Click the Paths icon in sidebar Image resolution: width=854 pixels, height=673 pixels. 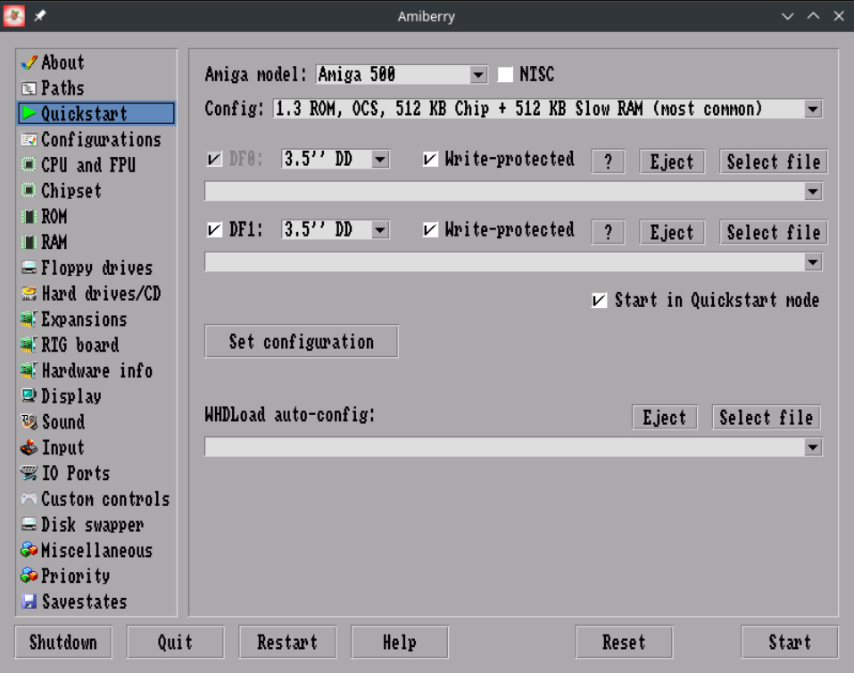click(29, 88)
